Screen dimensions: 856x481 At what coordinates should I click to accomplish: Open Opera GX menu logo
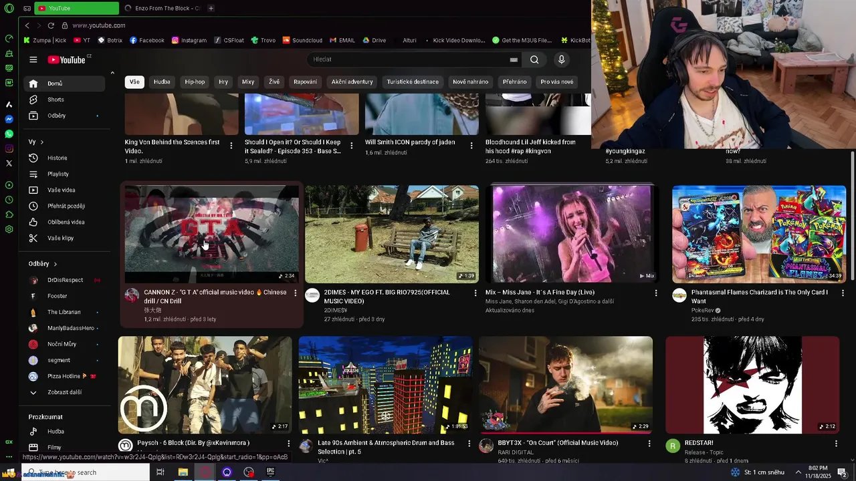9,8
